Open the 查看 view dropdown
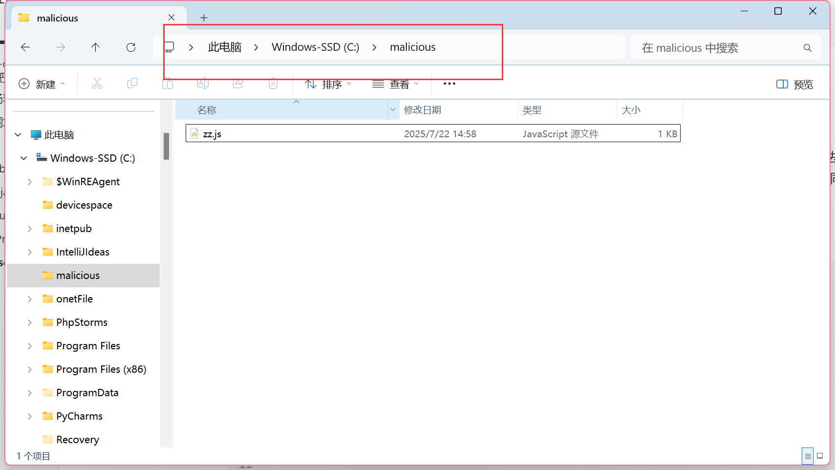Screen dimensions: 835x470 (x=396, y=84)
